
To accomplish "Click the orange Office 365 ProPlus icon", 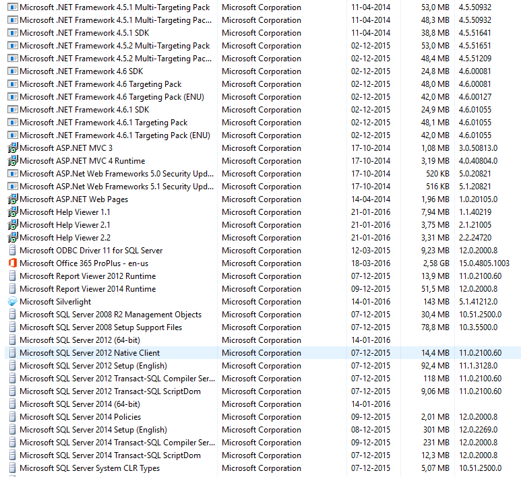I will click(13, 263).
